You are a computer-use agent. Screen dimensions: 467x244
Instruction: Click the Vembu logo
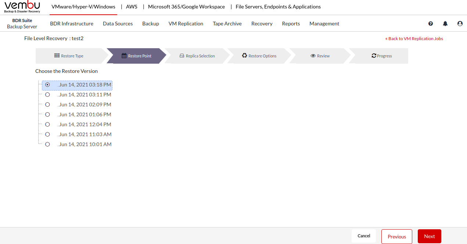[22, 7]
